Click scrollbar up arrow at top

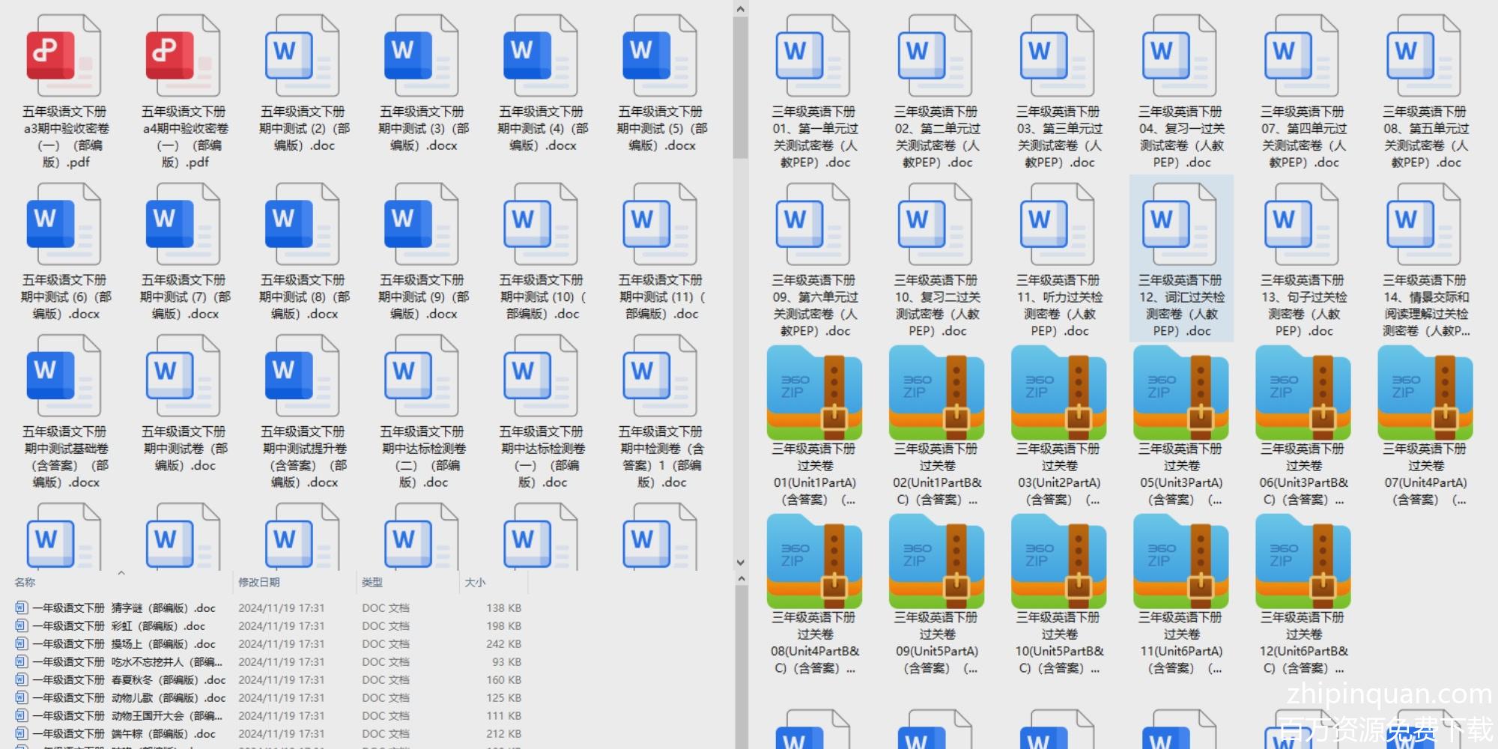coord(740,10)
